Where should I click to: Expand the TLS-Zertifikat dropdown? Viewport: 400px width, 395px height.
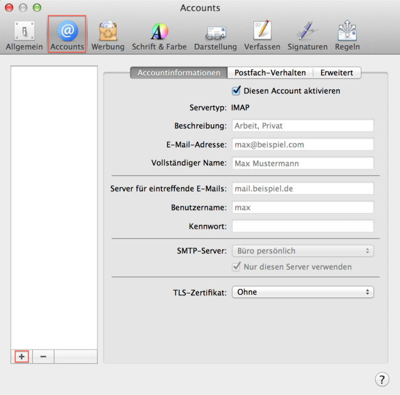click(x=302, y=292)
